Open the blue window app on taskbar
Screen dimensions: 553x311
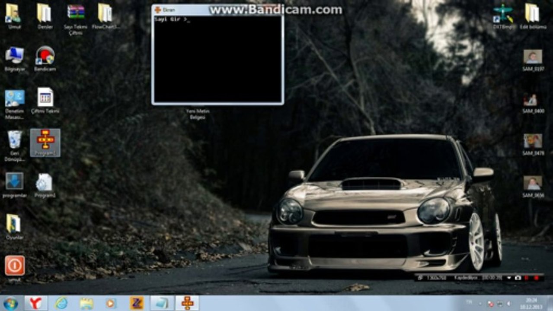pyautogui.click(x=162, y=303)
